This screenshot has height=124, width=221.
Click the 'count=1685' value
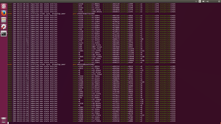(78, 51)
